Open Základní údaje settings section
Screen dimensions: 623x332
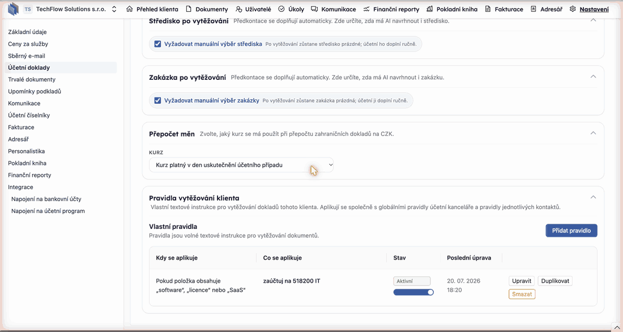[x=27, y=32]
